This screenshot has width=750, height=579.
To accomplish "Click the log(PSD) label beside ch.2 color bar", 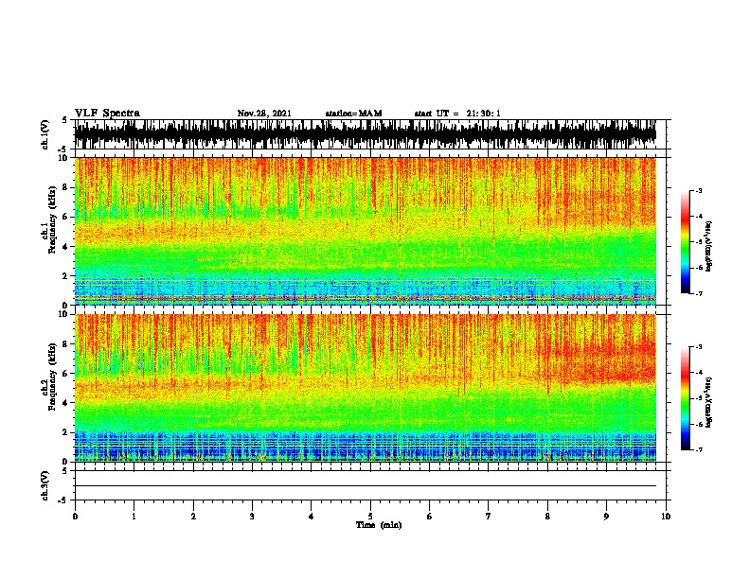I will (709, 403).
